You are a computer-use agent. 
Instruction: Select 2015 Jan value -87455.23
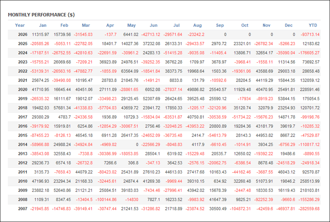tap(40, 136)
